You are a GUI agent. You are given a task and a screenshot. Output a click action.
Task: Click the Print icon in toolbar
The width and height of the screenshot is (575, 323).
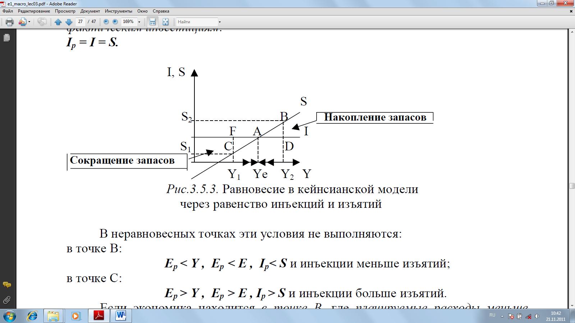click(x=10, y=22)
